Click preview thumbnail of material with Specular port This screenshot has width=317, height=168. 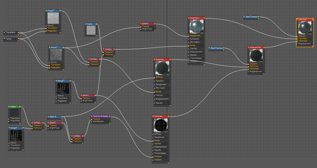click(x=162, y=68)
